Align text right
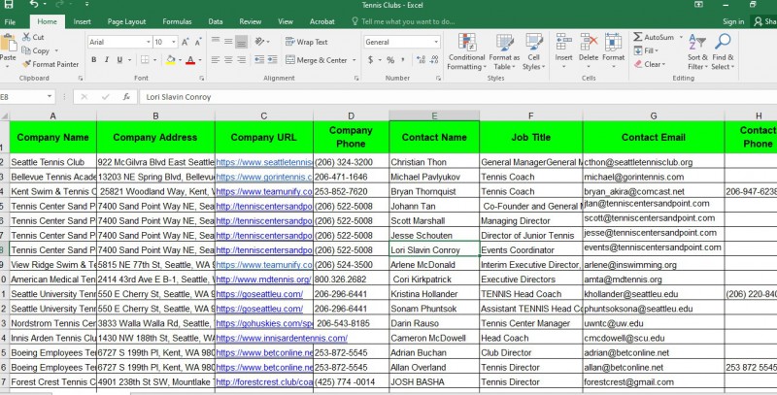This screenshot has width=777, height=395. click(x=241, y=60)
